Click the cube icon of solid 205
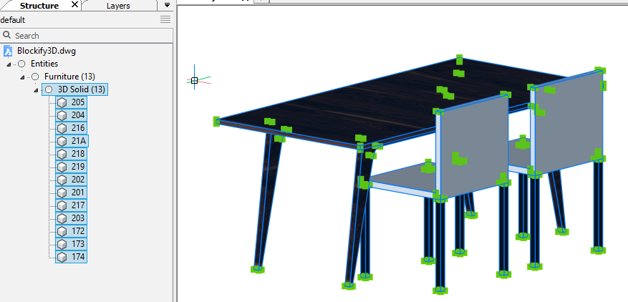This screenshot has height=302, width=628. point(62,102)
